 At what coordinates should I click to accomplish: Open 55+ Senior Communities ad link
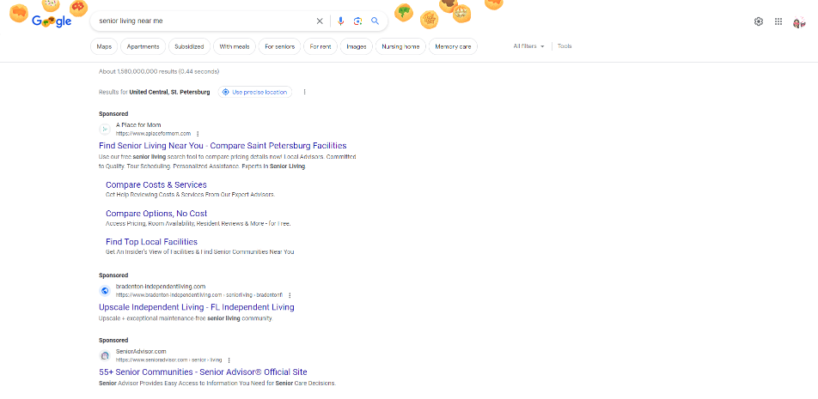[203, 372]
